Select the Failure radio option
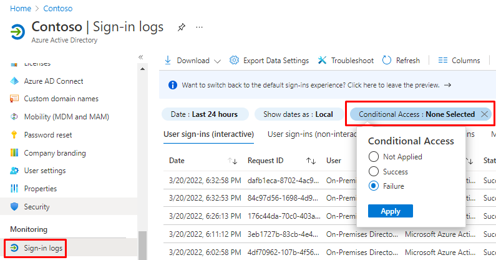Image resolution: width=496 pixels, height=260 pixels. (374, 186)
